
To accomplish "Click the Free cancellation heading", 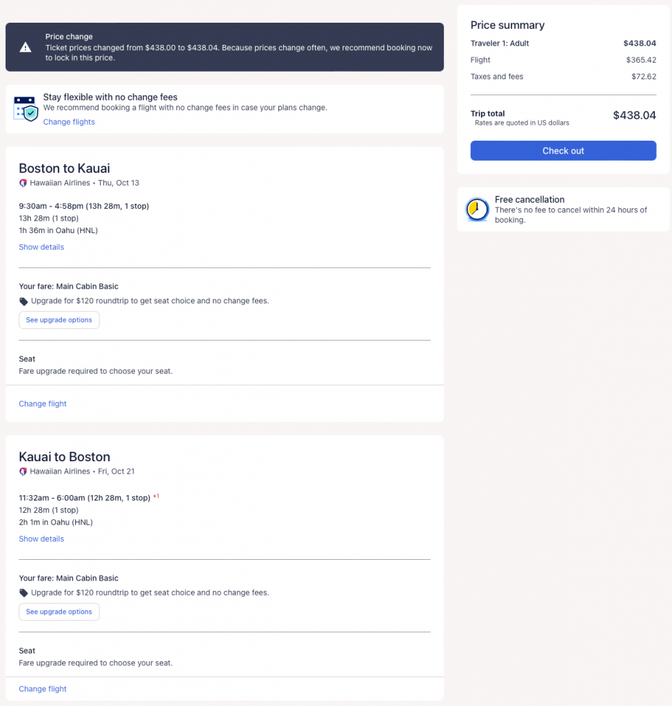I will pos(529,199).
